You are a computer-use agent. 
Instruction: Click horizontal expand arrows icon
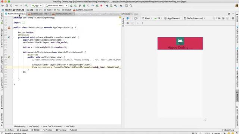pos(138,23)
